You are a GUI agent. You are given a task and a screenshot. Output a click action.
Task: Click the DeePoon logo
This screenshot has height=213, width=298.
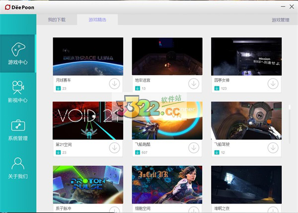pos(19,7)
